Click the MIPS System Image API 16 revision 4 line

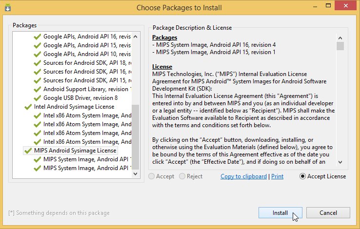coord(214,45)
